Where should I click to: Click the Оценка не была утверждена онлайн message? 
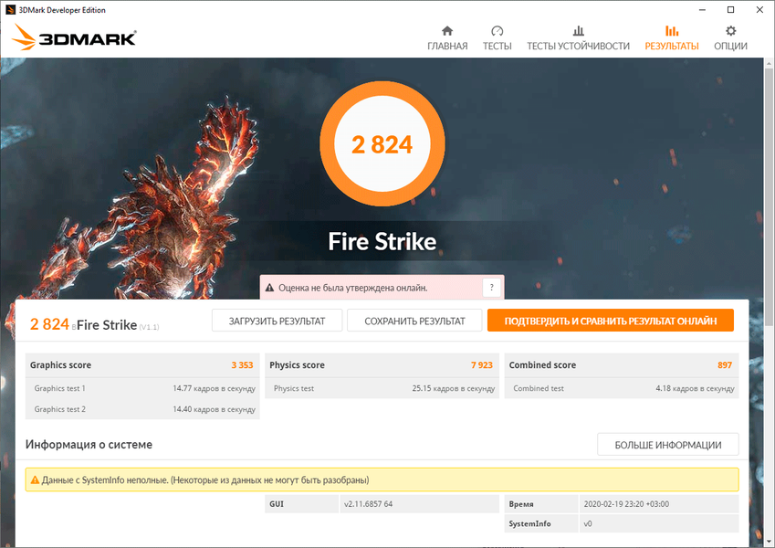(x=353, y=288)
